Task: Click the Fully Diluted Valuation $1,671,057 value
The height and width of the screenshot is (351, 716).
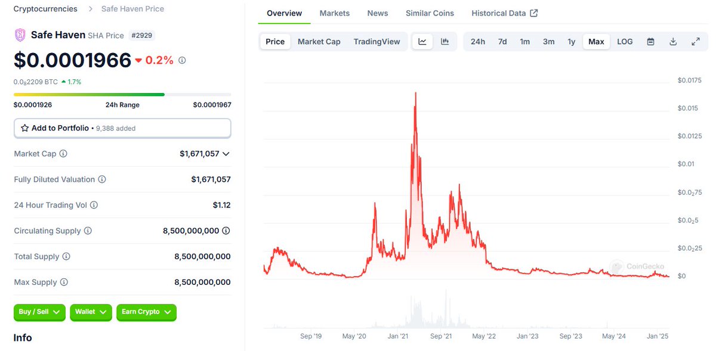Action: point(211,179)
